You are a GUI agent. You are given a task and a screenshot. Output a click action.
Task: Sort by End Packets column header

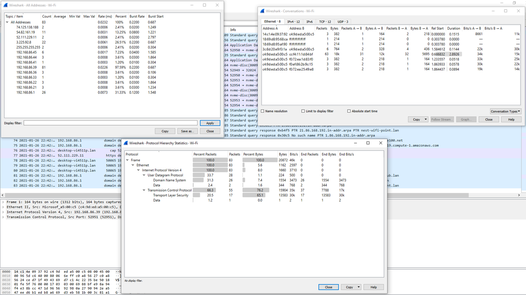pyautogui.click(x=309, y=154)
